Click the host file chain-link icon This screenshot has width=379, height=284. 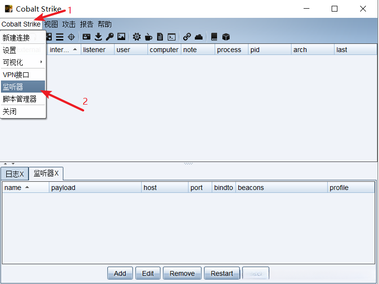click(x=187, y=37)
